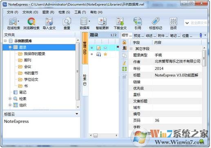Screen dimensions: 211x148
Task: Click the 字段 column header
Action: click(x=141, y=42)
